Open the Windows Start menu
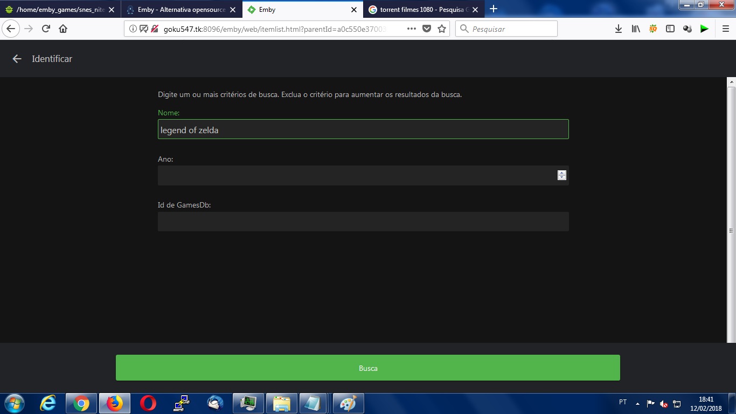This screenshot has width=736, height=414. tap(15, 403)
